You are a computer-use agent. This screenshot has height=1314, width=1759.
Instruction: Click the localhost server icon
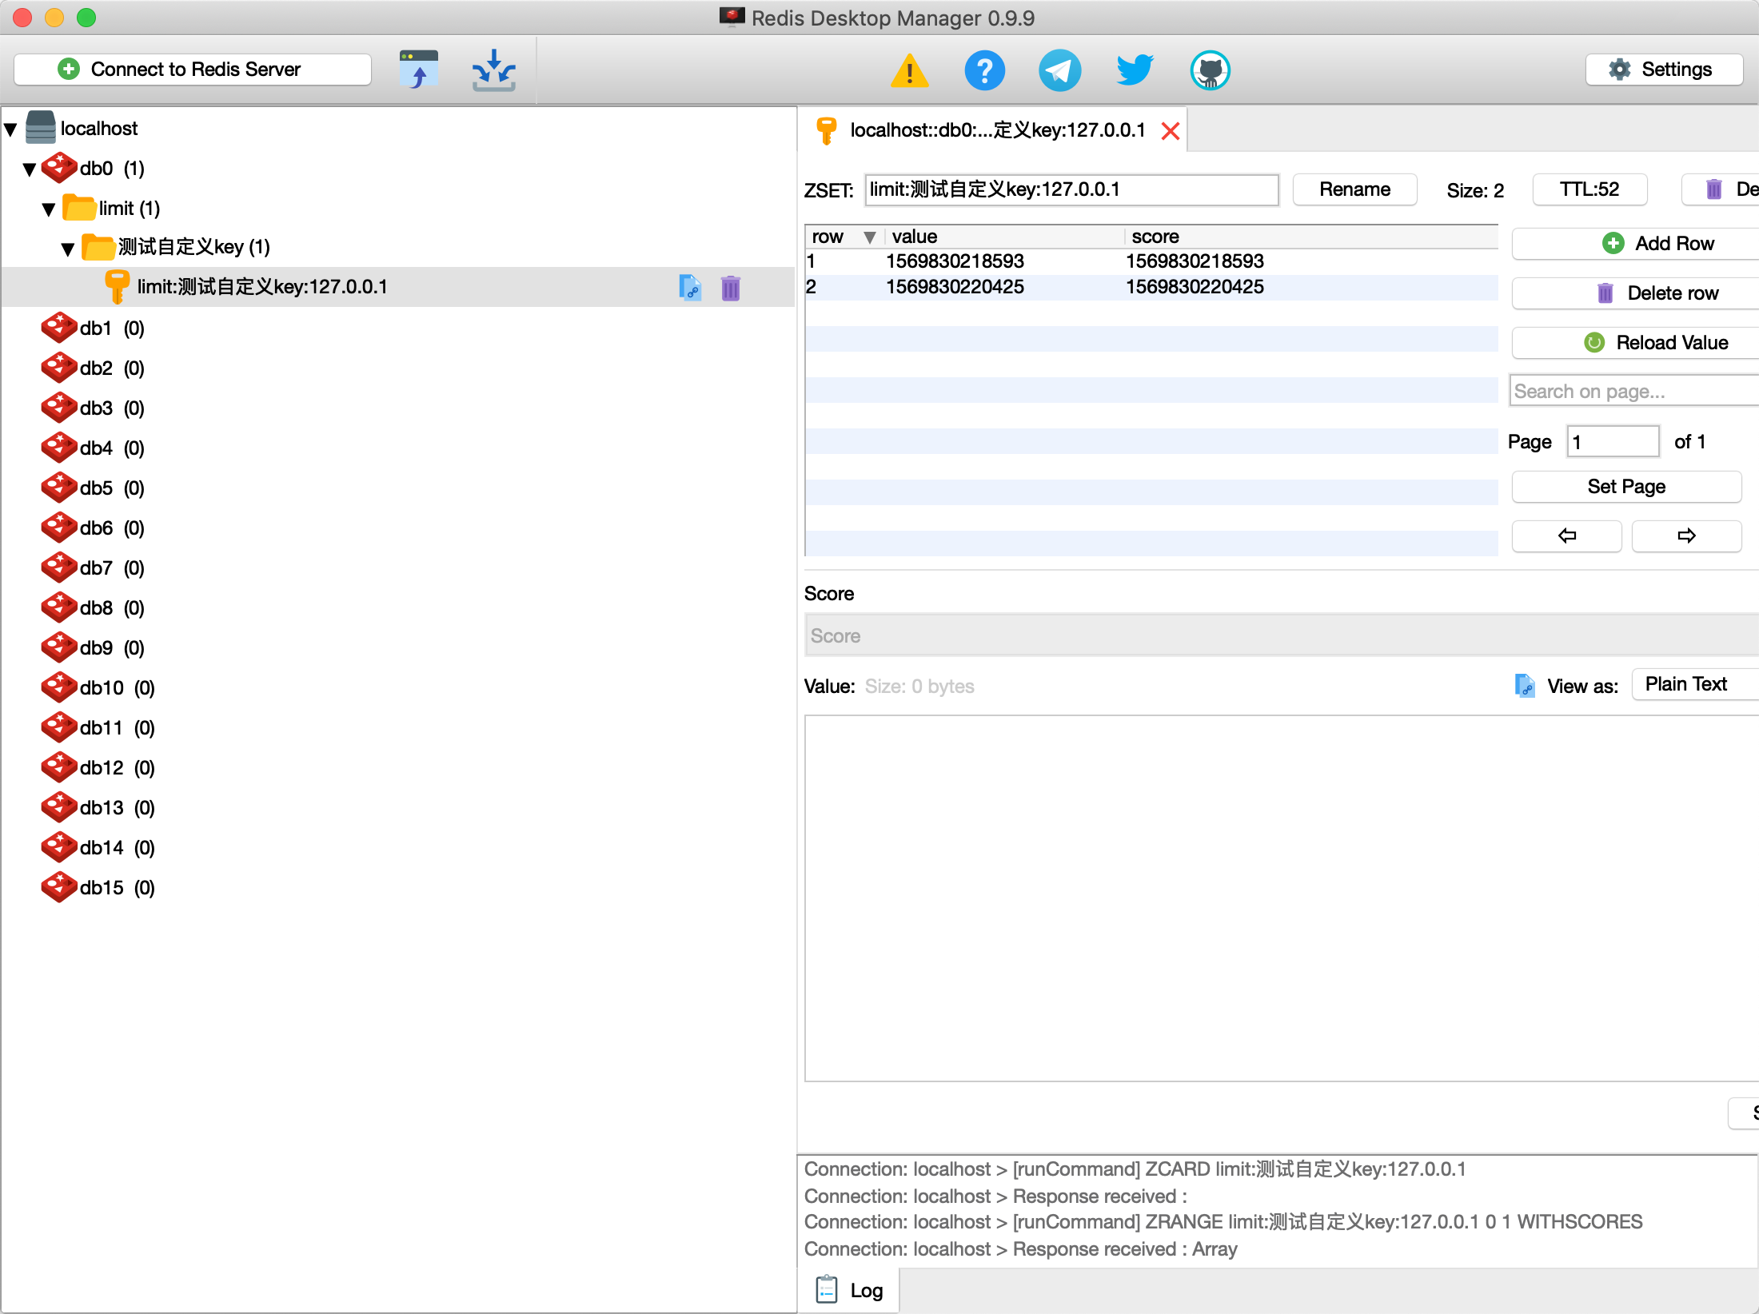click(41, 128)
